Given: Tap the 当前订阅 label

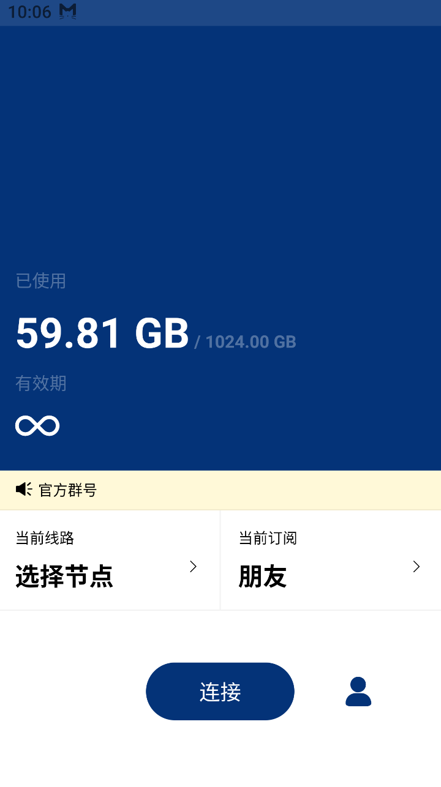Looking at the screenshot, I should [268, 538].
